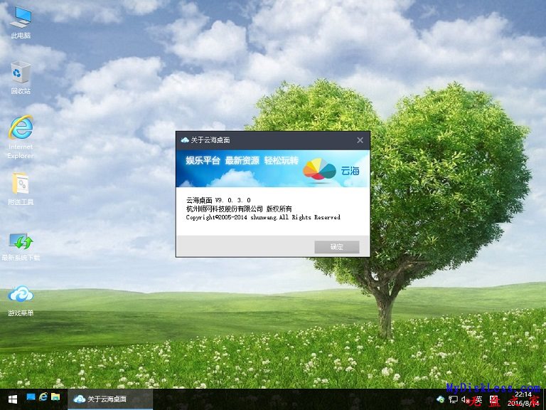Open the Windows Start menu
Image resolution: width=546 pixels, height=410 pixels.
[x=13, y=399]
